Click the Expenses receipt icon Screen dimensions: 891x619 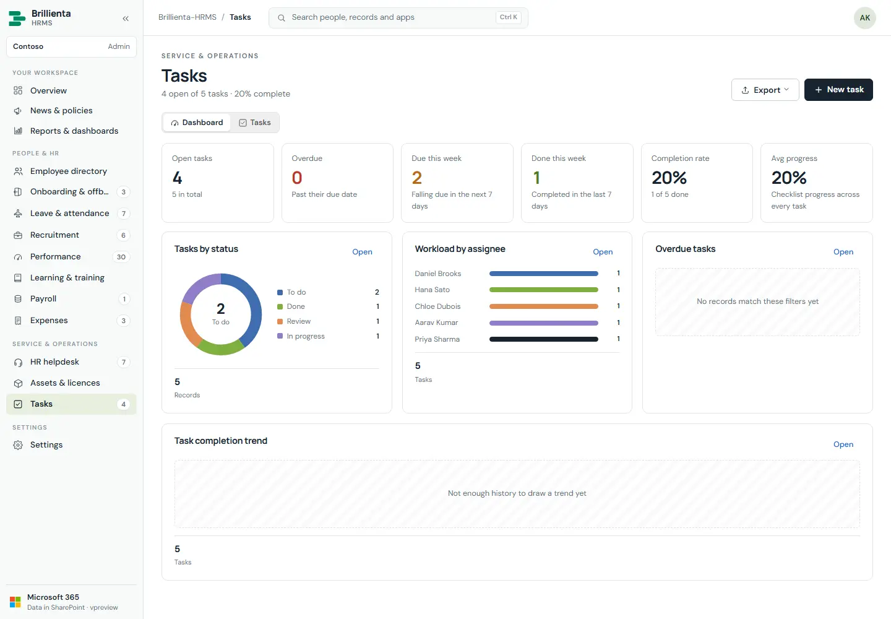coord(18,321)
